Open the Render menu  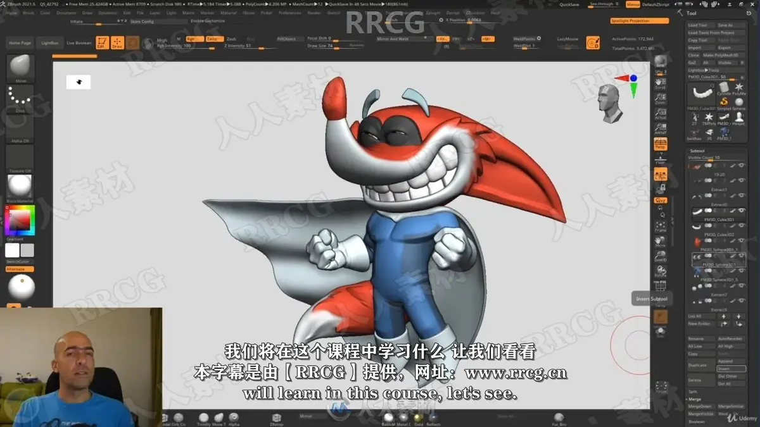(314, 13)
